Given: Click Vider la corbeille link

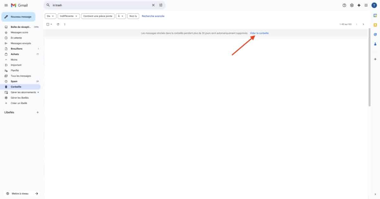Looking at the screenshot, I should [x=259, y=33].
